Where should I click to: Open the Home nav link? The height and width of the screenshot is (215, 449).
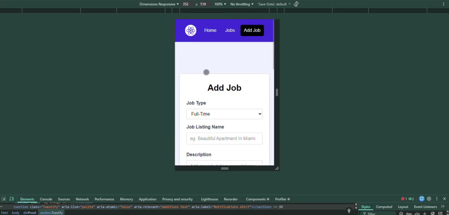pyautogui.click(x=210, y=31)
